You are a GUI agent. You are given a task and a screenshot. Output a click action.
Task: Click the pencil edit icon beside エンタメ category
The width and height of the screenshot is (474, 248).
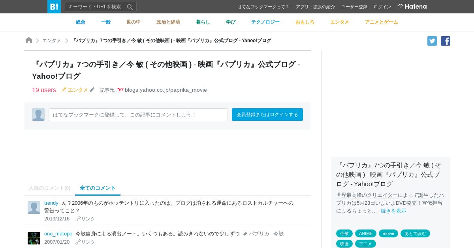point(92,90)
